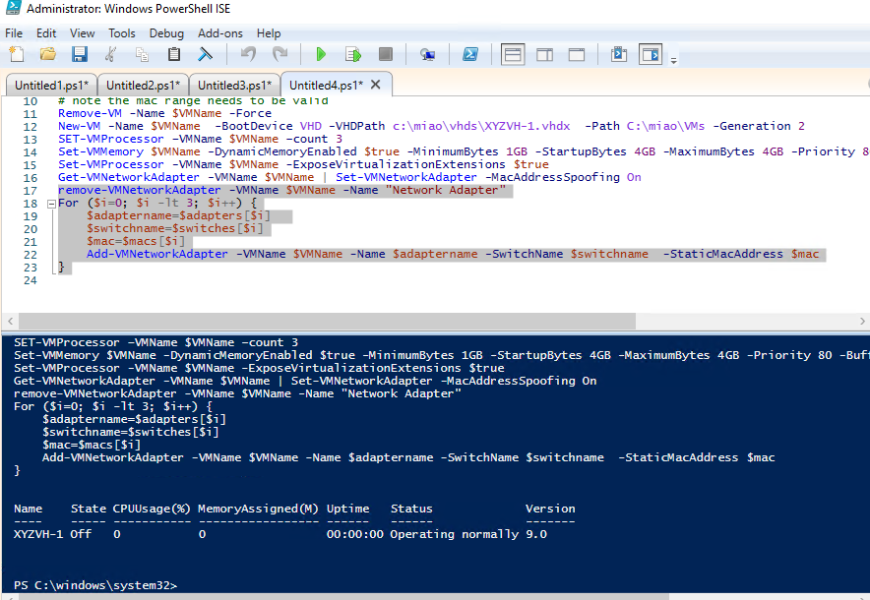The width and height of the screenshot is (870, 600).
Task: Click "Operating normally" status in the console
Action: click(455, 534)
